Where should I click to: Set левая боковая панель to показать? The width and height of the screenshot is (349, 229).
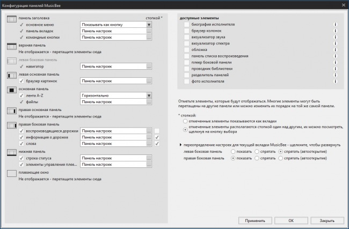(233, 152)
